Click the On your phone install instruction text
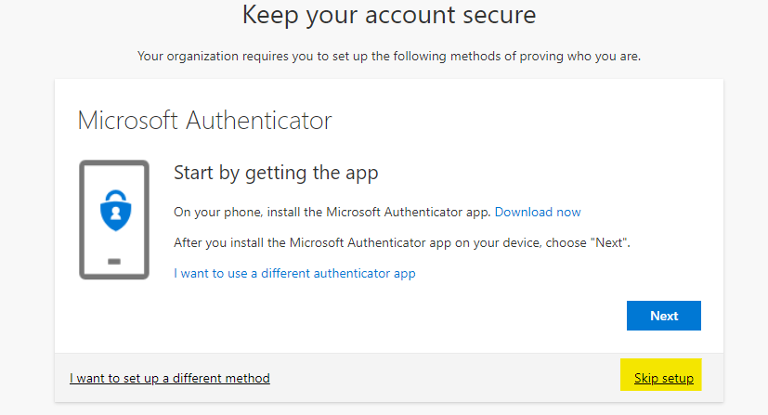 pos(332,212)
